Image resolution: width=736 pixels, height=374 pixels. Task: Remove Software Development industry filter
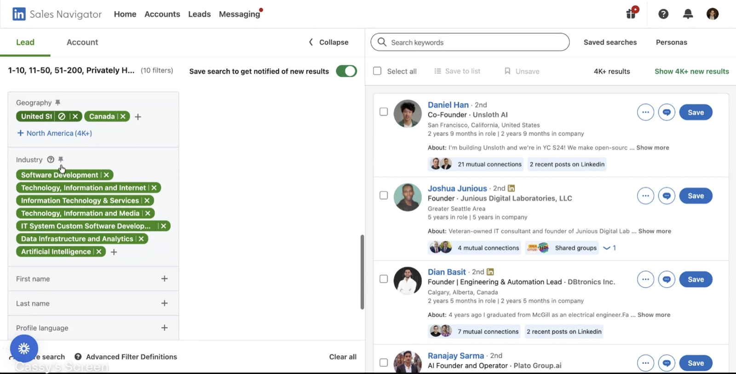(106, 175)
